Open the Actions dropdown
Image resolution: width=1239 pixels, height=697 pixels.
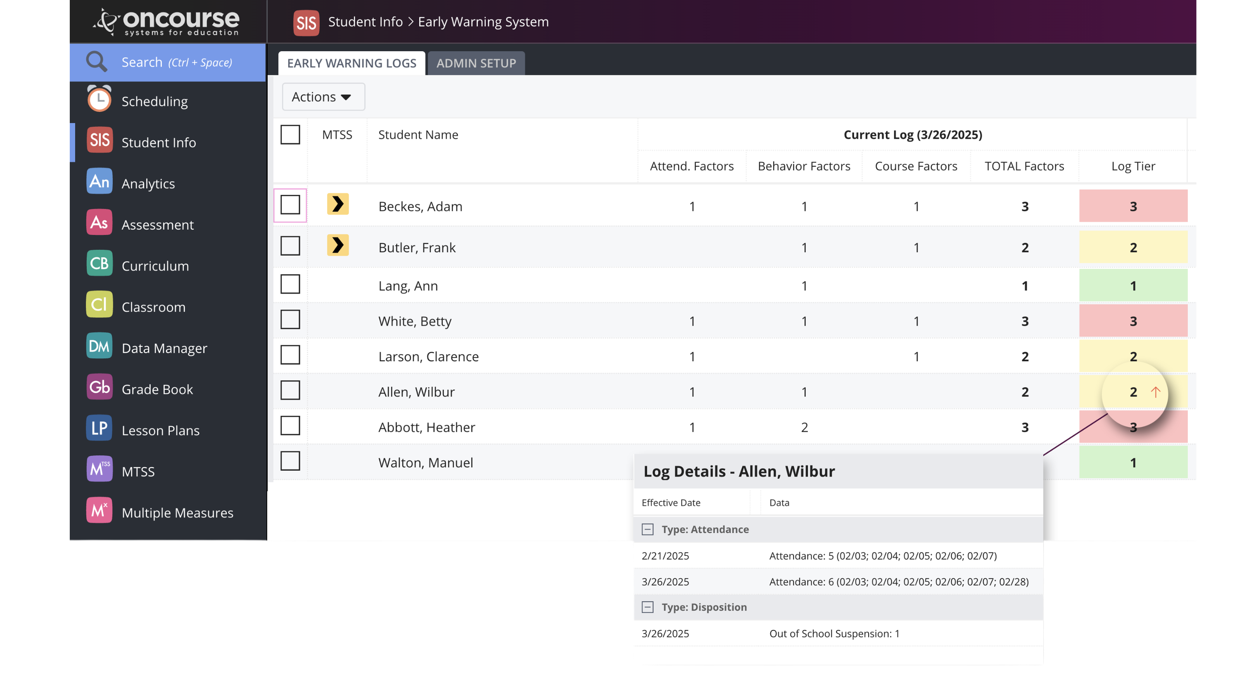pos(323,97)
